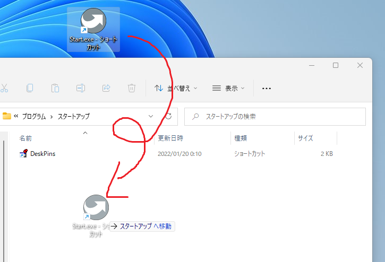Click the navigation pane vertical scrollbar
Image resolution: width=385 pixels, height=262 pixels.
click(4, 201)
